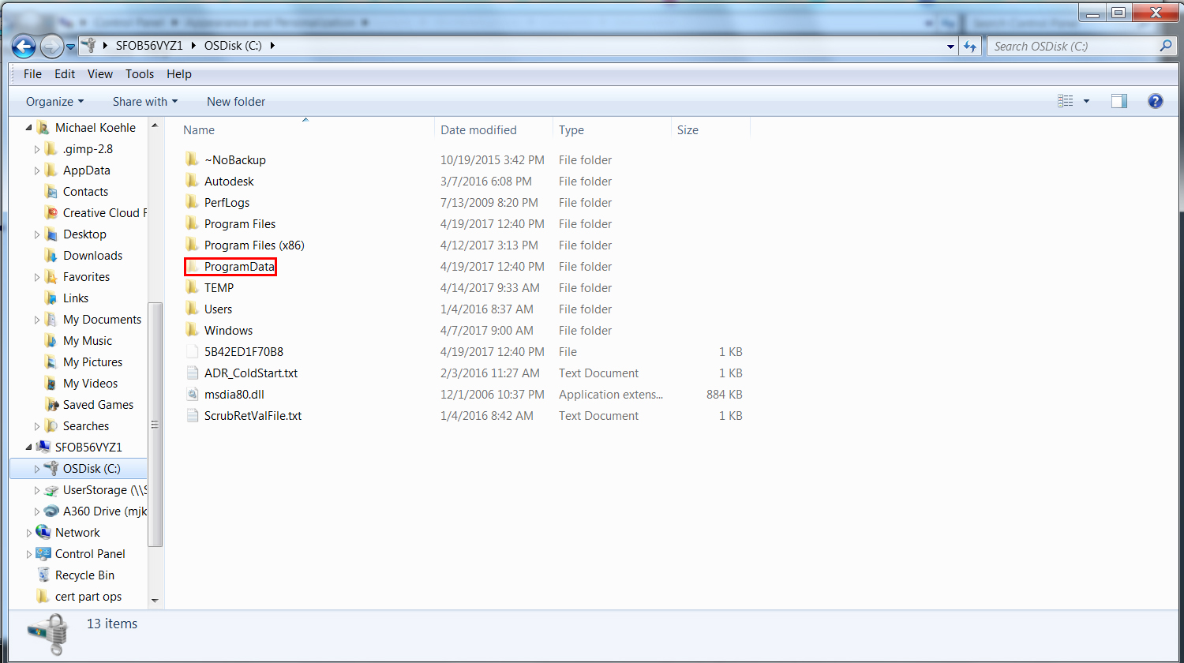
Task: Click the refresh icon beside address bar
Action: pos(970,47)
